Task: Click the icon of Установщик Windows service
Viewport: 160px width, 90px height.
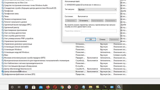Action: coord(3,49)
